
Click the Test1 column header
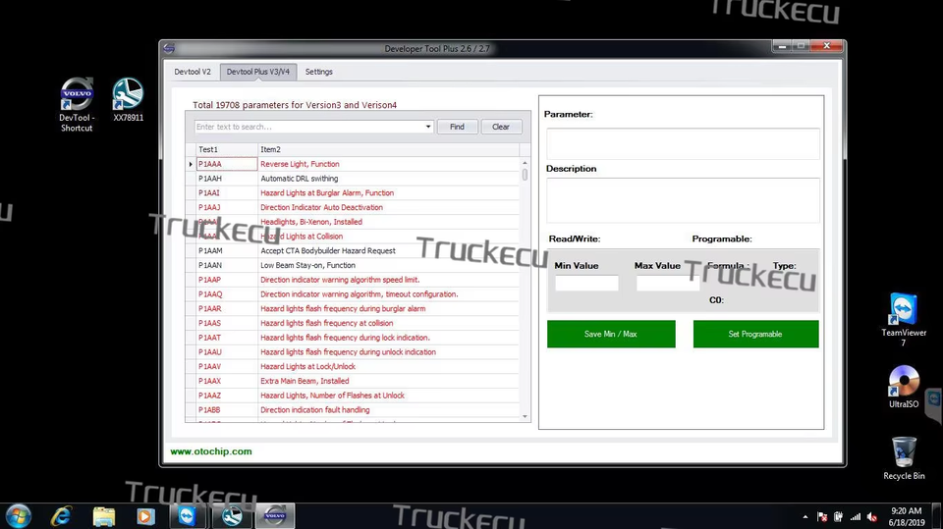click(x=227, y=150)
